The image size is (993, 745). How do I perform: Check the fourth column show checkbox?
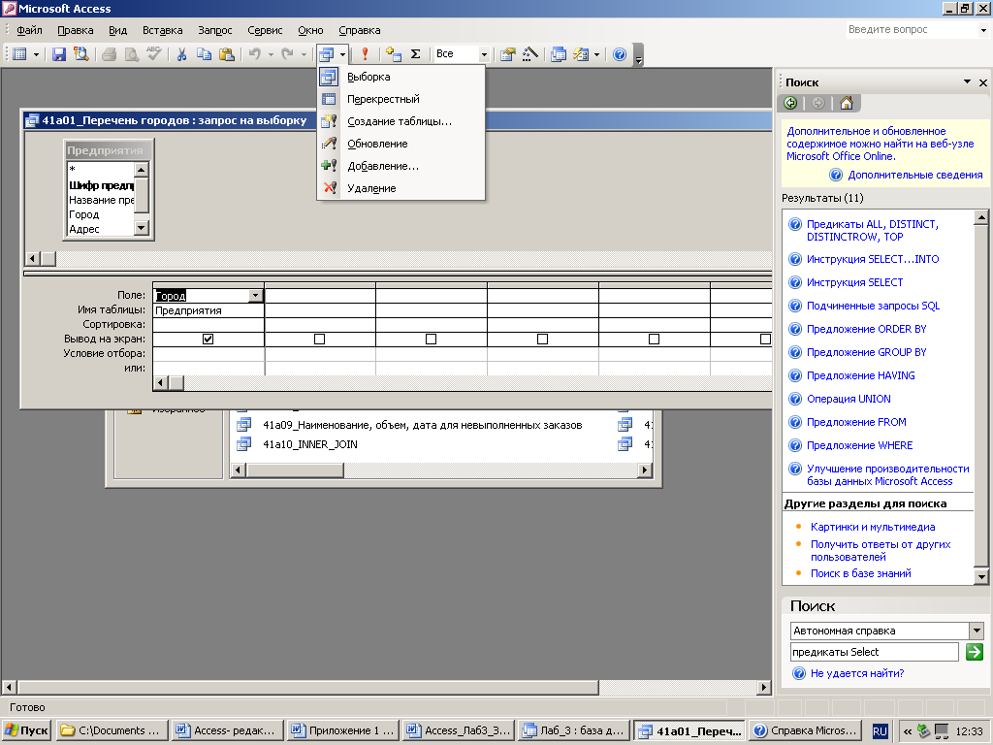click(542, 339)
